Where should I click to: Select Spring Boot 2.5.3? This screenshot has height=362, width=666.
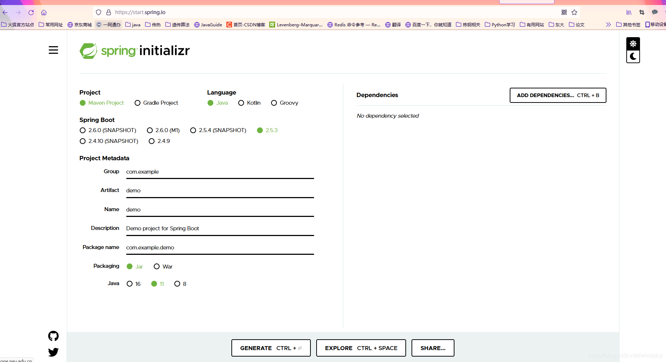[267, 130]
